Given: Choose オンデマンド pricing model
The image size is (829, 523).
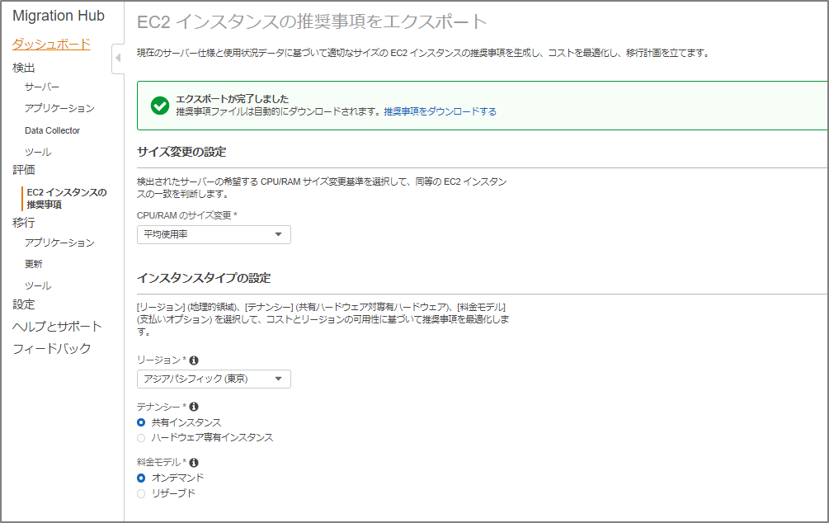Looking at the screenshot, I should 141,478.
